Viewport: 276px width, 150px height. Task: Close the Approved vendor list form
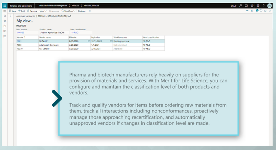click(270, 11)
